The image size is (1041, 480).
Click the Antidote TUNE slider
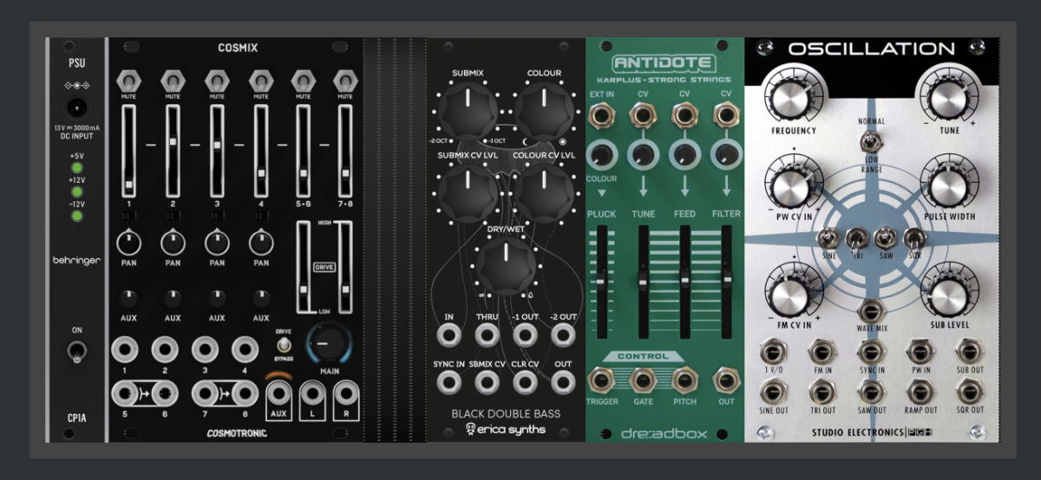[x=643, y=280]
